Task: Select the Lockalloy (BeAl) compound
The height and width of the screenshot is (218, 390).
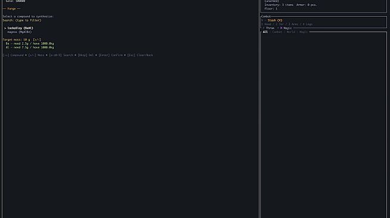Action: (20, 28)
